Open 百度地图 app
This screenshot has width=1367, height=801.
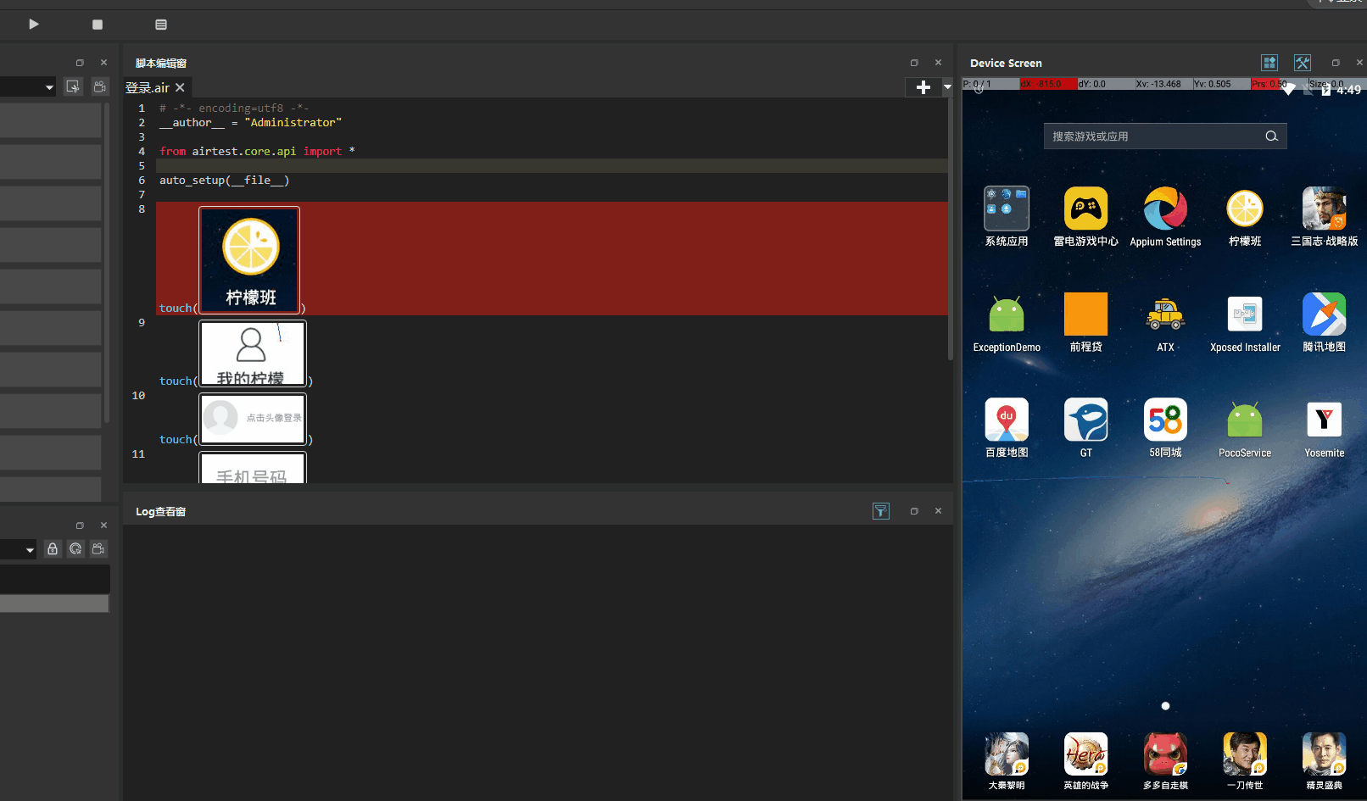[1007, 429]
